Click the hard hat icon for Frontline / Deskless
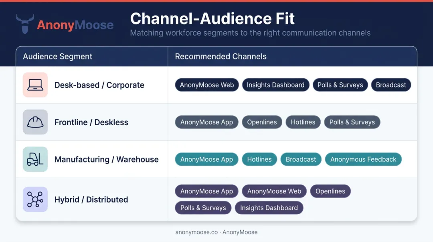433x242 pixels. 35,122
